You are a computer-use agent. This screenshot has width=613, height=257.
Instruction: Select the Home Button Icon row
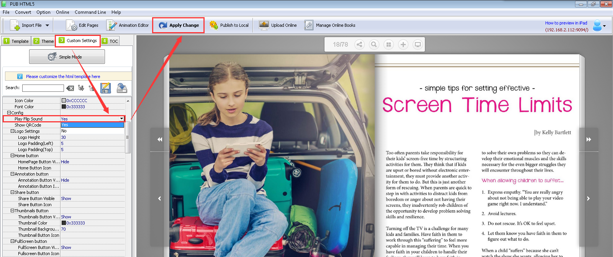(x=64, y=168)
